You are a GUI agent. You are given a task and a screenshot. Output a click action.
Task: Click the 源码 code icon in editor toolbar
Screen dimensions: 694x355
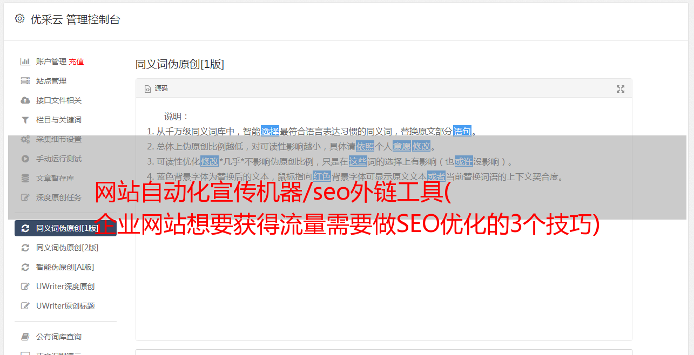coord(147,88)
